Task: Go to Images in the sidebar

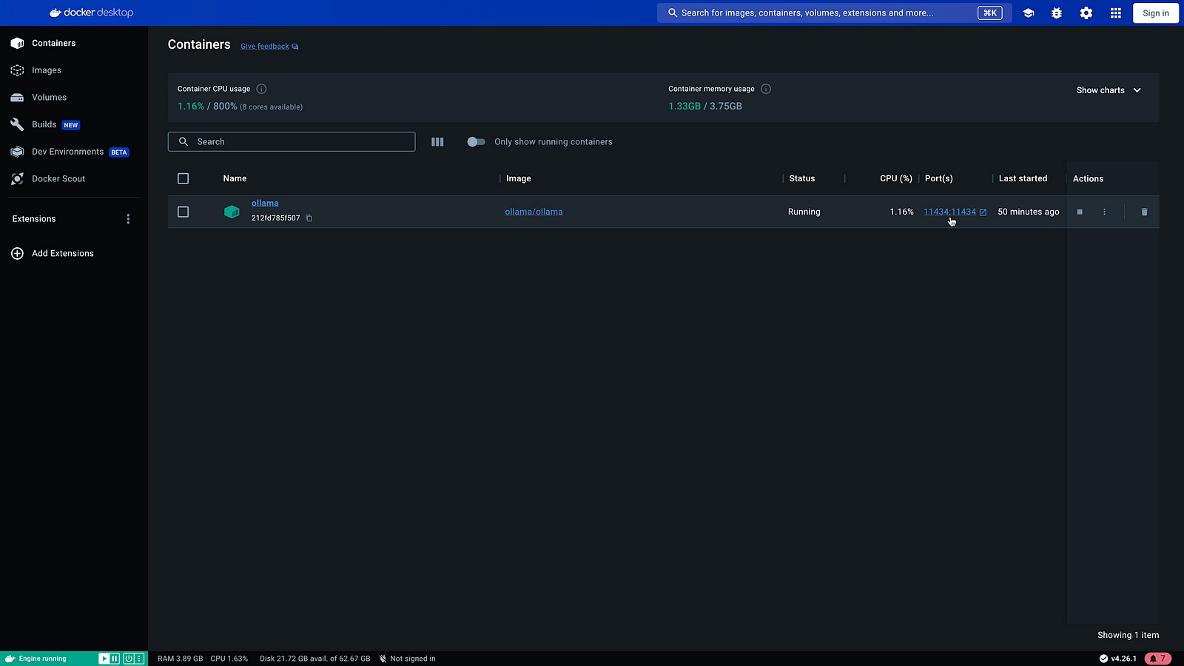Action: point(47,70)
